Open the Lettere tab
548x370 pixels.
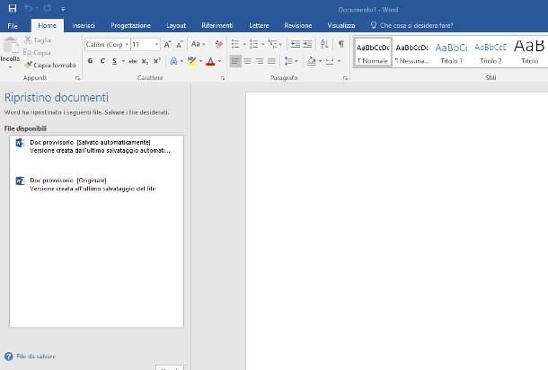click(x=259, y=25)
